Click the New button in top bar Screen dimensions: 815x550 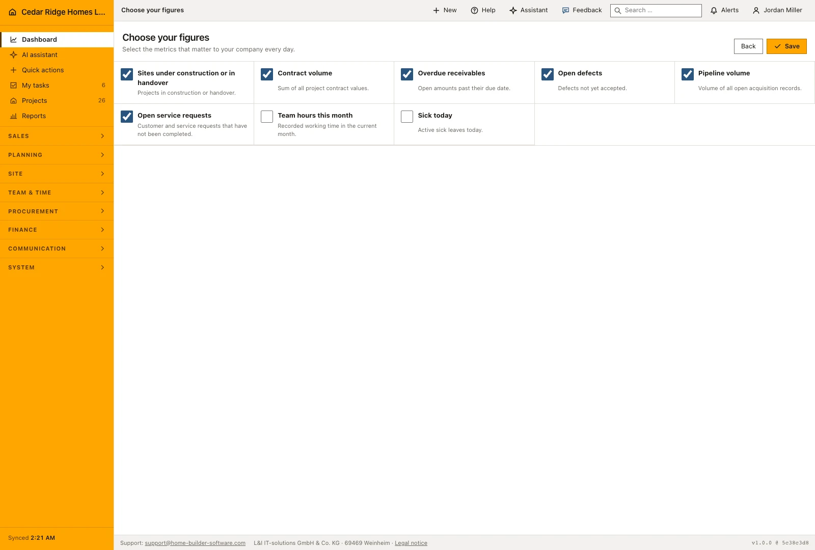tap(445, 10)
